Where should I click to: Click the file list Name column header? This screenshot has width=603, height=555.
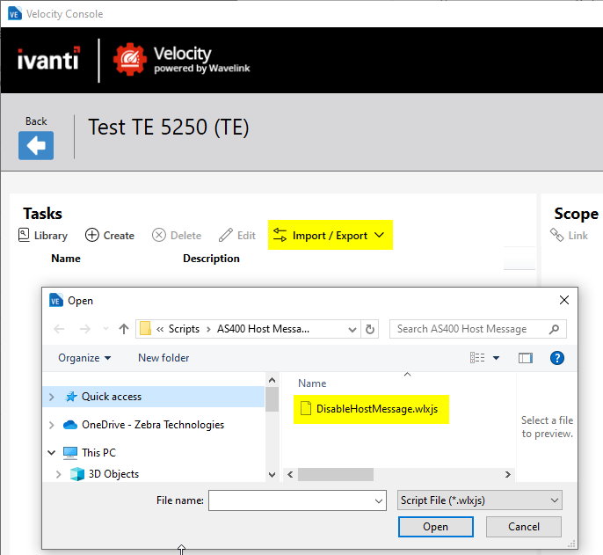(x=312, y=383)
